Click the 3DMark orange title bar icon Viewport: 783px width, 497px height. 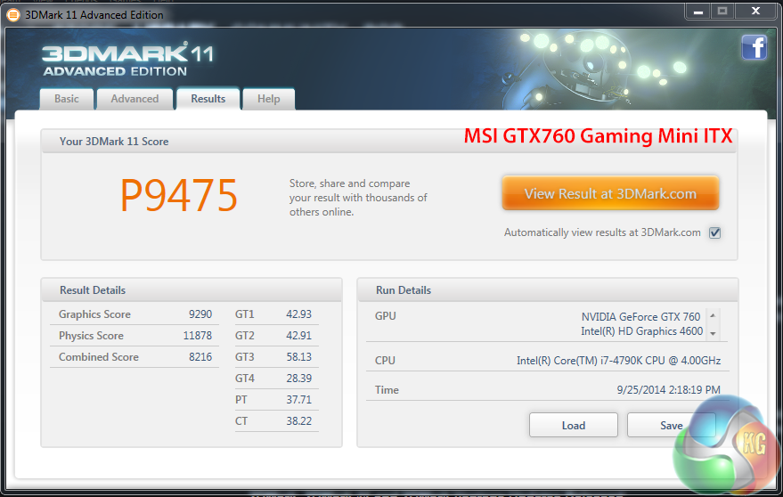tap(13, 15)
